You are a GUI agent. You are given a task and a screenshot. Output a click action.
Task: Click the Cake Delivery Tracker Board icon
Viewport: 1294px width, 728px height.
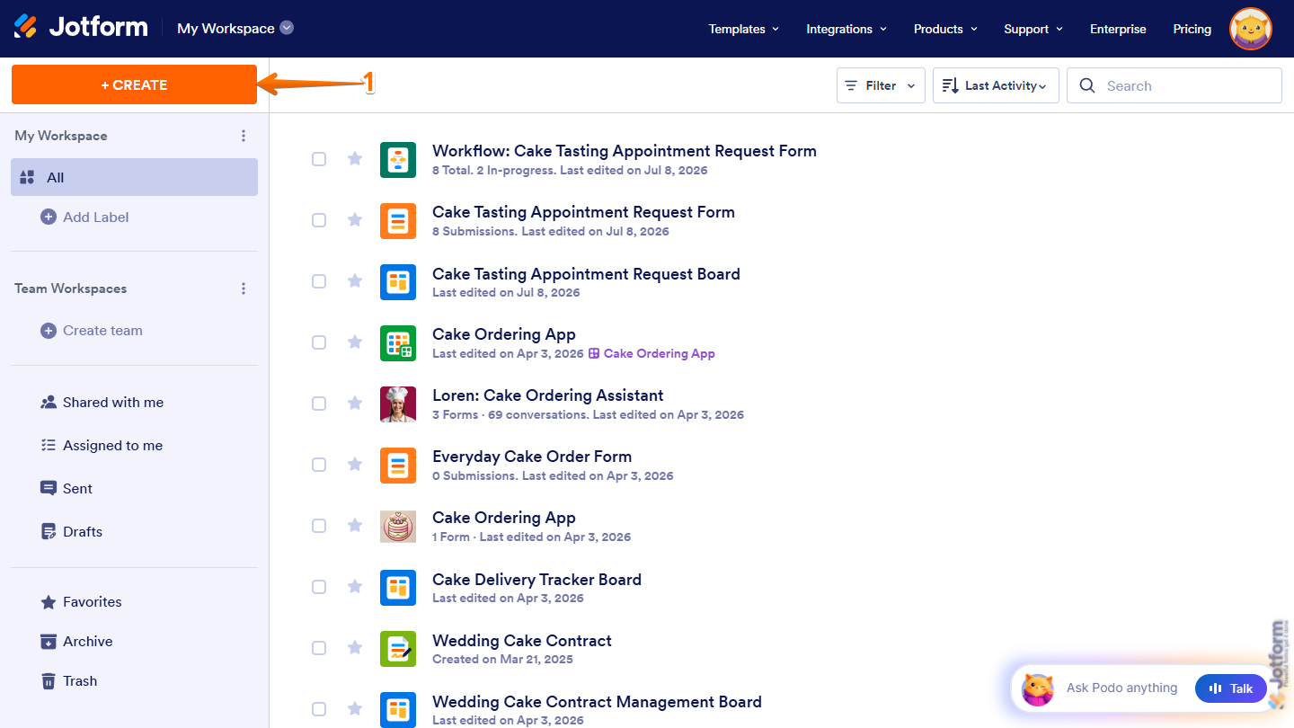pyautogui.click(x=398, y=588)
